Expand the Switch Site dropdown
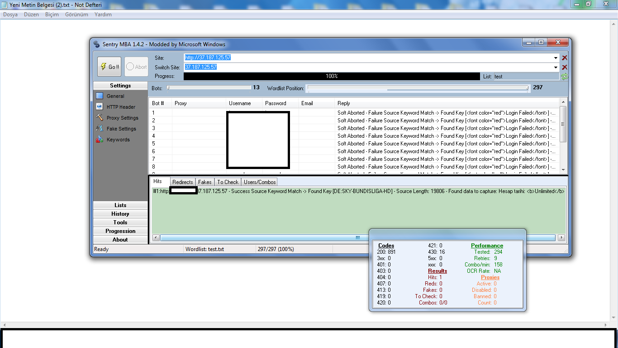 click(556, 67)
